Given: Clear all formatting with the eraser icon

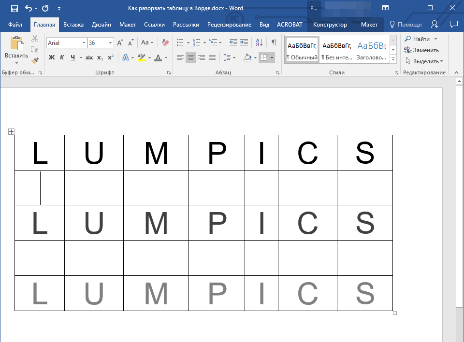Looking at the screenshot, I should tap(165, 43).
